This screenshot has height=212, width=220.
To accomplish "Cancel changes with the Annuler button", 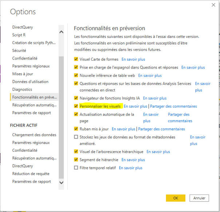I will 199,198.
